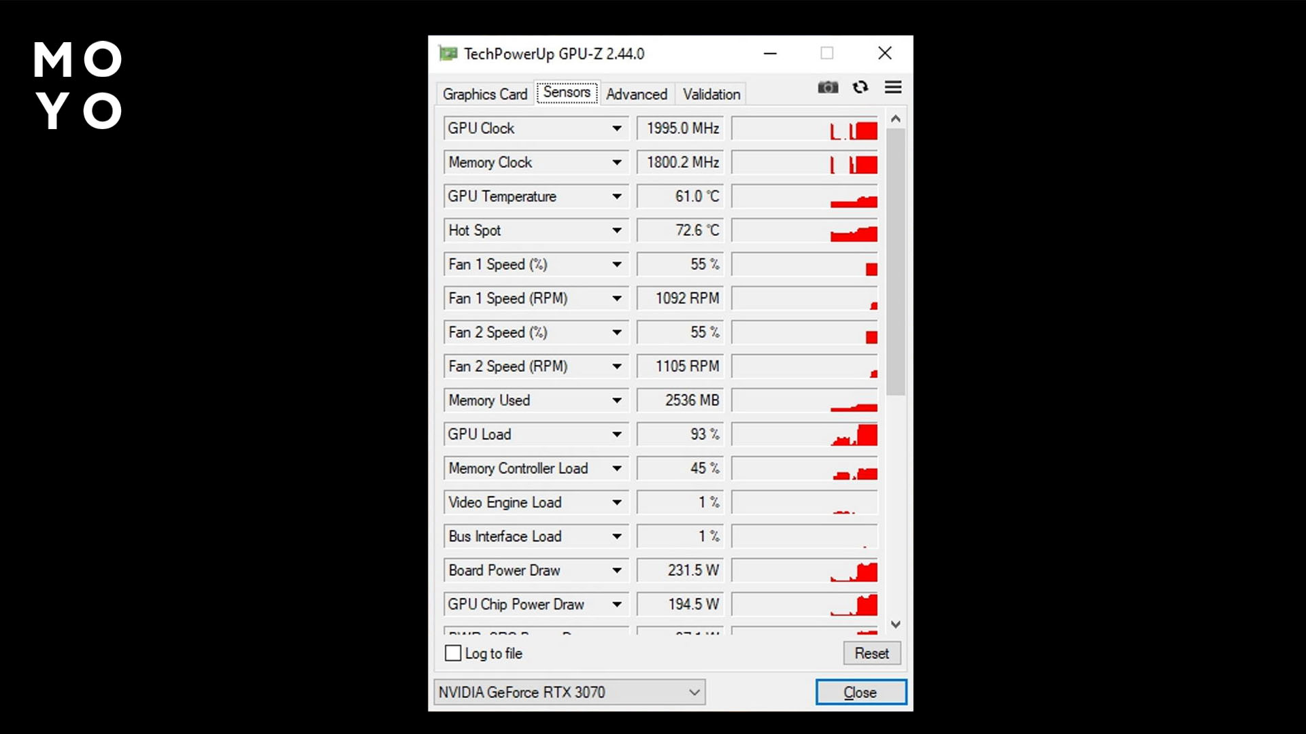Screen dimensions: 1306x734
Task: Click the Memory Used history graph
Action: [805, 400]
